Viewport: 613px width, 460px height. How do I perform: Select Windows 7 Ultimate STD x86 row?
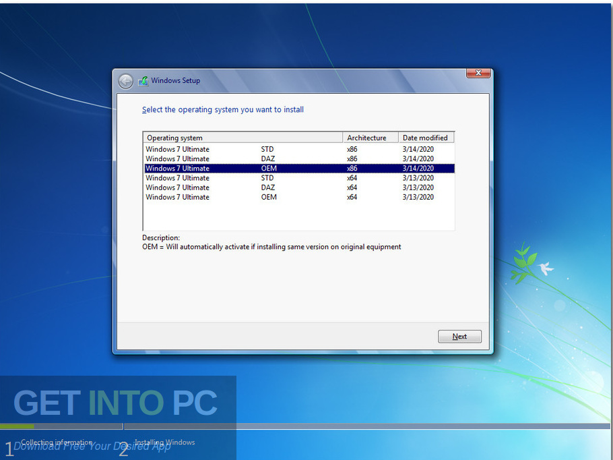point(299,149)
